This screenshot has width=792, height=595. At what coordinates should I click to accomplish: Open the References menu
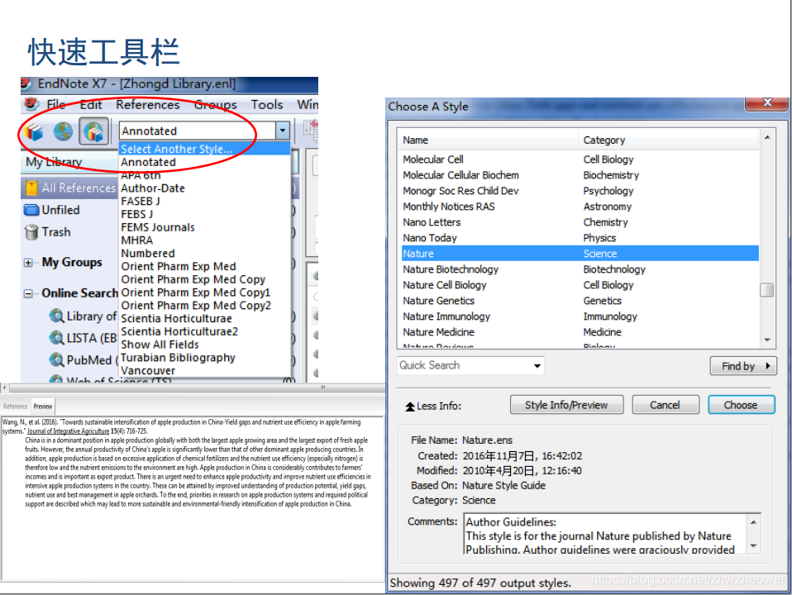(148, 105)
